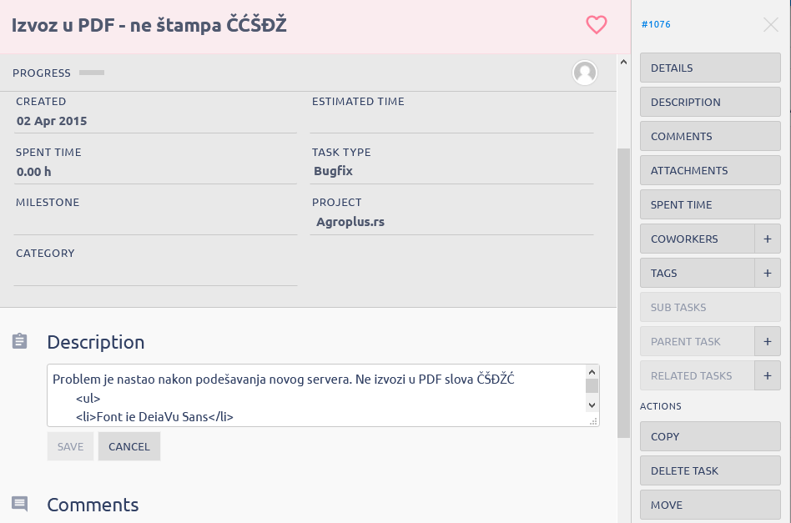The width and height of the screenshot is (791, 523).
Task: Open the Details section
Action: click(710, 68)
